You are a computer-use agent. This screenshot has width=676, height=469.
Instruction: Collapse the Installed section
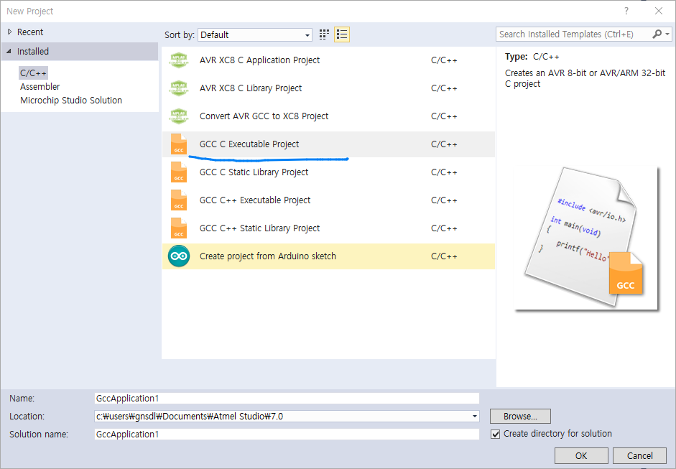coord(9,51)
